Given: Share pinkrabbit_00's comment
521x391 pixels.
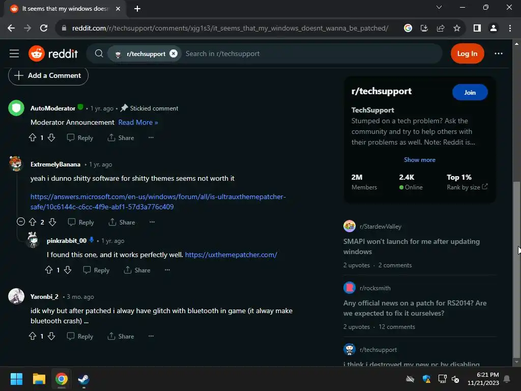Looking at the screenshot, I should click(137, 270).
